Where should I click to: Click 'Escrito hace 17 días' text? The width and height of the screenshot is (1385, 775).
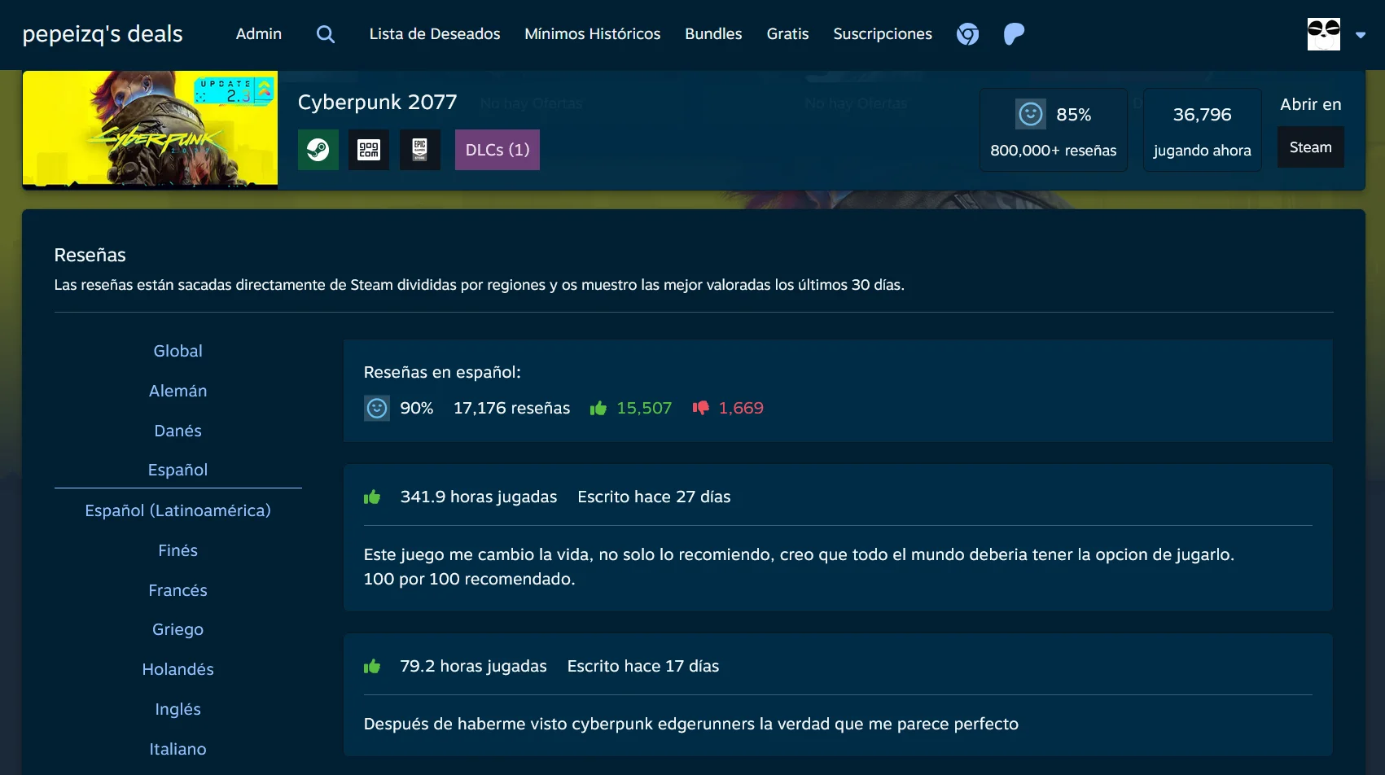point(643,666)
